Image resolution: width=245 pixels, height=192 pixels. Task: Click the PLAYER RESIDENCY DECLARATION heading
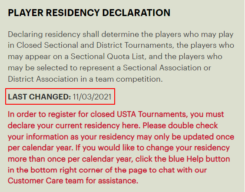pyautogui.click(x=89, y=13)
